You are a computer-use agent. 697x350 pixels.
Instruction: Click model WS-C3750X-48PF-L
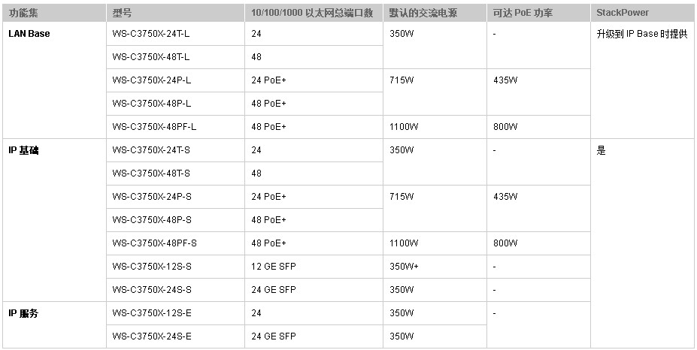176,127
